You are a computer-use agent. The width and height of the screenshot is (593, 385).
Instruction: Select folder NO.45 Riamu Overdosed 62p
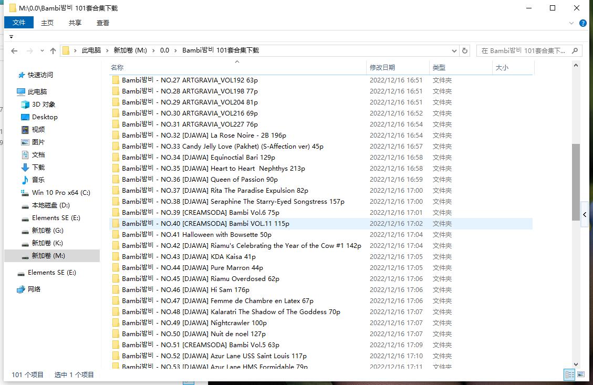pos(201,279)
